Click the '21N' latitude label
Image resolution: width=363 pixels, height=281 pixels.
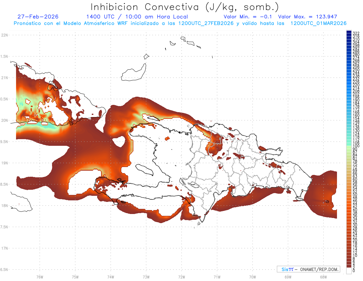tap(5, 78)
